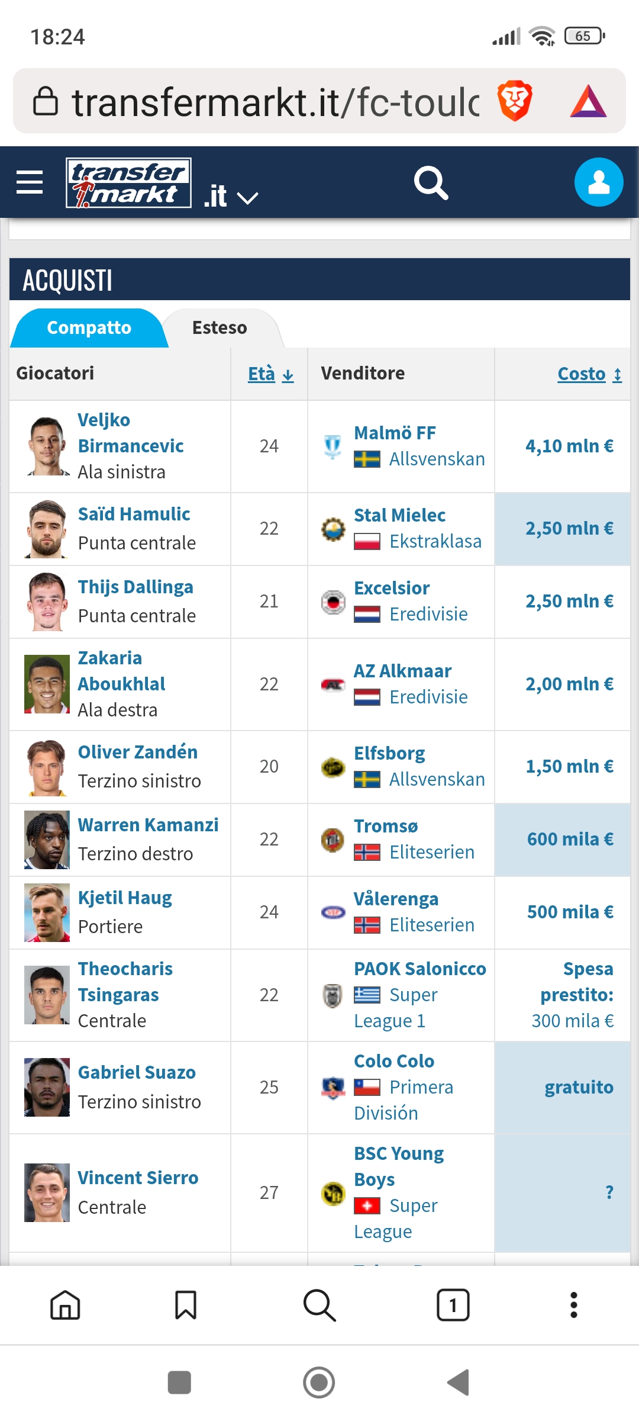Open Veljko Birmancevic player link

[x=130, y=433]
